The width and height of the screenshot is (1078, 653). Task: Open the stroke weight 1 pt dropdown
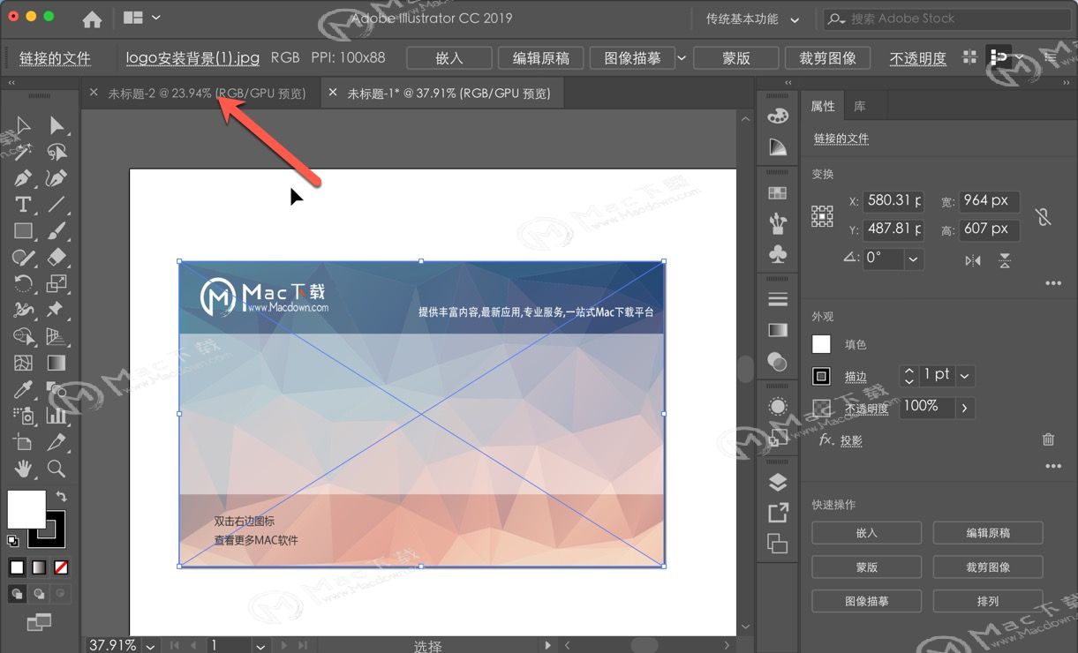tap(964, 376)
